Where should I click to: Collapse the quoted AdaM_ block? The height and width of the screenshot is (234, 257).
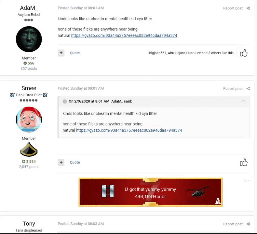(65, 101)
